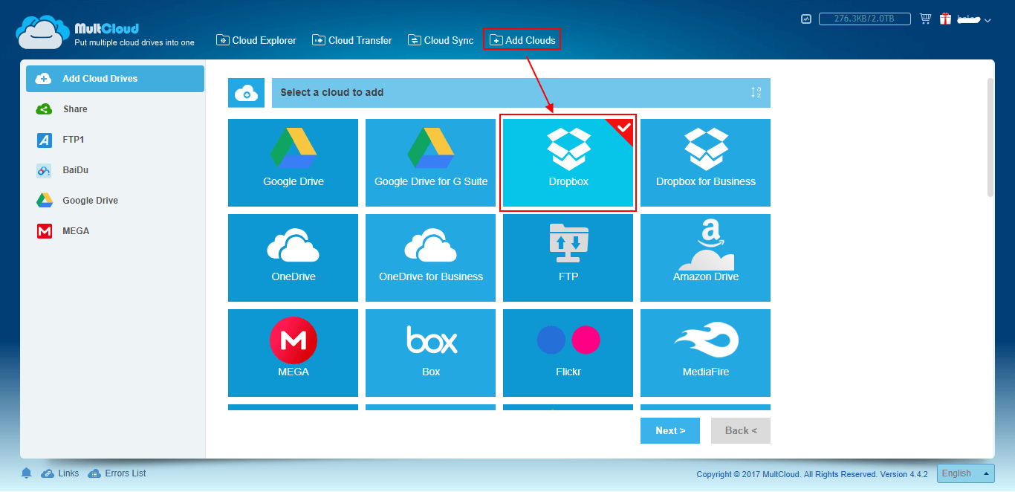Screen dimensions: 1015x492
Task: Open the Errors List
Action: click(117, 473)
